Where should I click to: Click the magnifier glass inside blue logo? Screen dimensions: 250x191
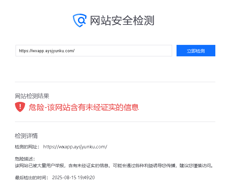tap(82, 20)
